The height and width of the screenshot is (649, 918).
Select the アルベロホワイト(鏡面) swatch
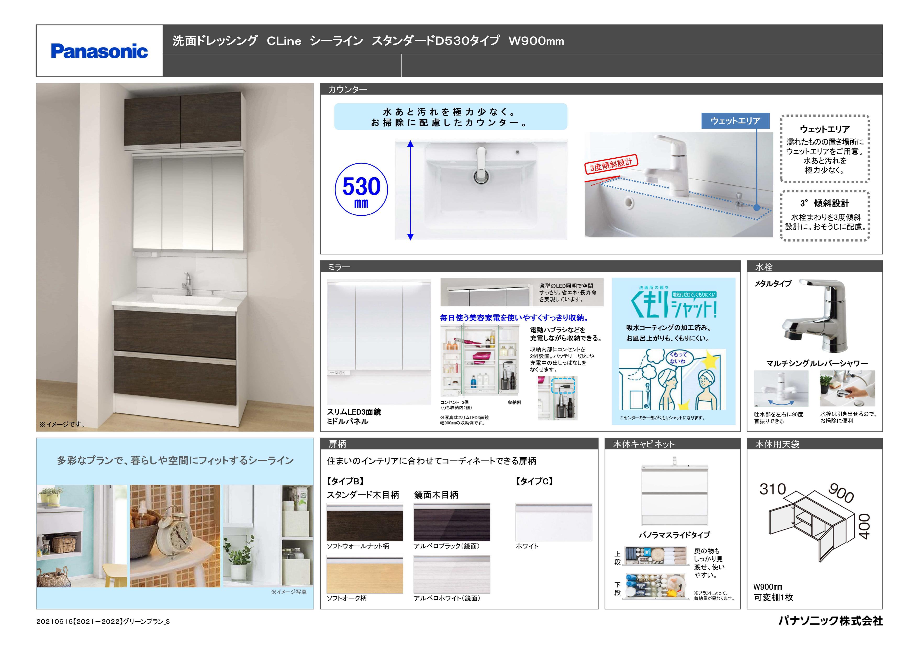452,574
